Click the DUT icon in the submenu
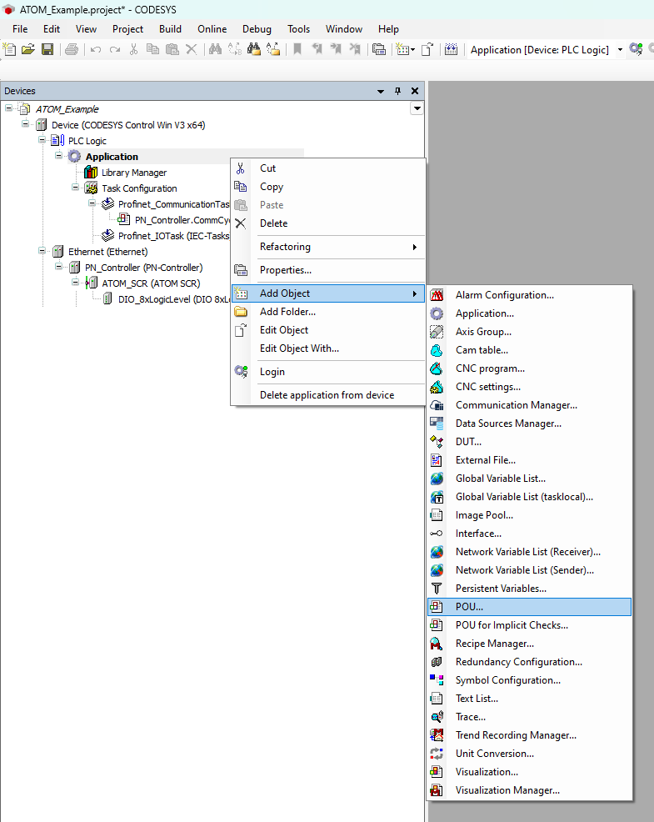The height and width of the screenshot is (822, 654). pos(437,442)
